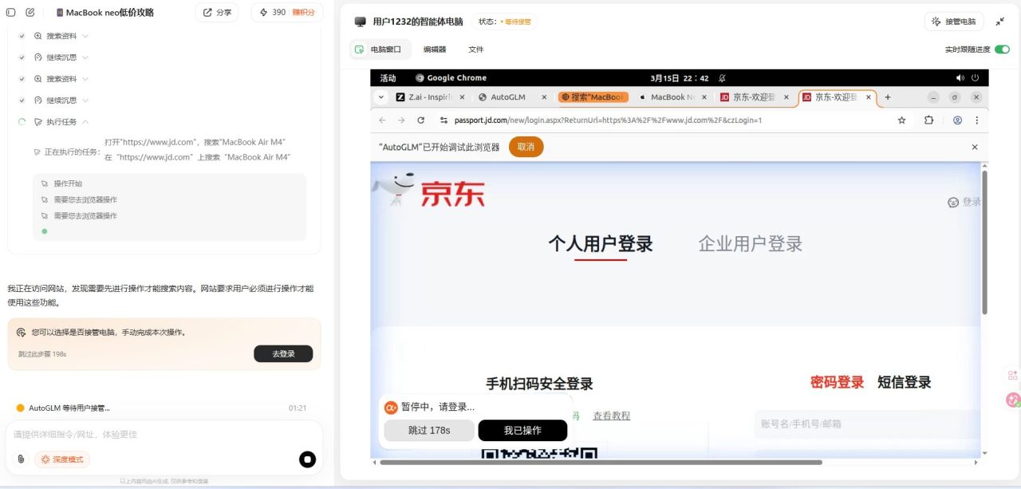Click the horizontal scrollbar of the browser view
This screenshot has height=489, width=1021.
tap(600, 462)
